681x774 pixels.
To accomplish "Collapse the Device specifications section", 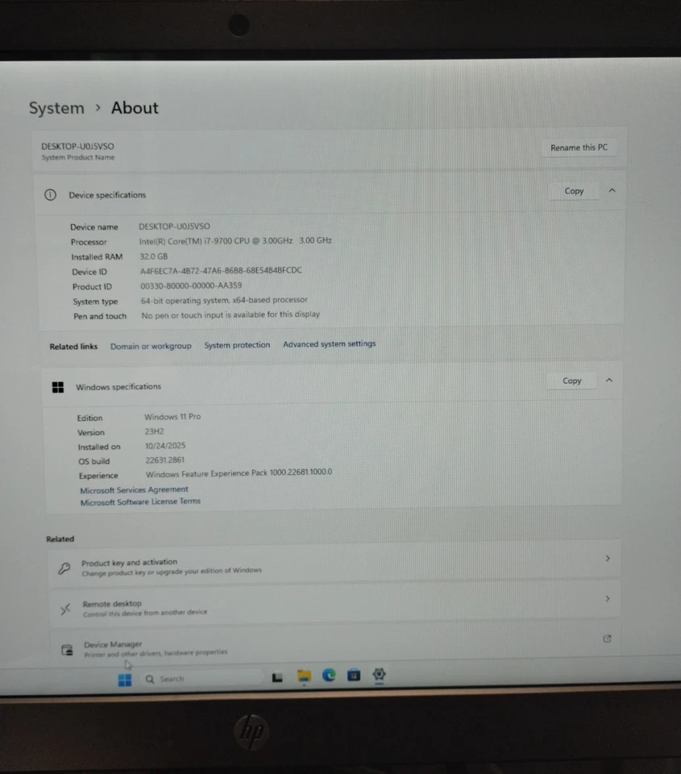I will (612, 190).
